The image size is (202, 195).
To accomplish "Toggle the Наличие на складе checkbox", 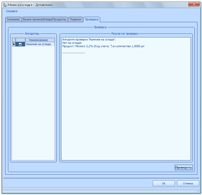I will point(20,44).
